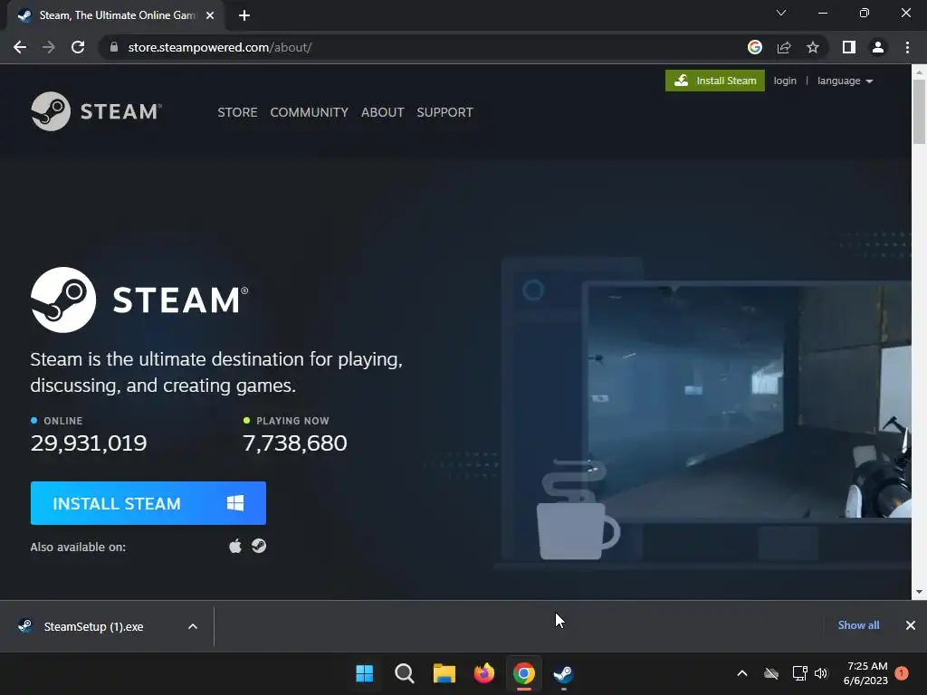Screen dimensions: 927x695
Task: Close the Steam browser tab
Action: (210, 15)
